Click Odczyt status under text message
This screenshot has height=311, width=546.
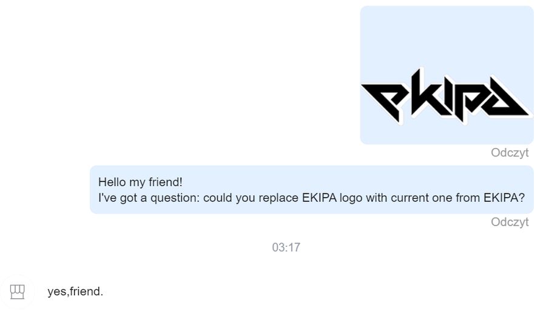coord(510,222)
